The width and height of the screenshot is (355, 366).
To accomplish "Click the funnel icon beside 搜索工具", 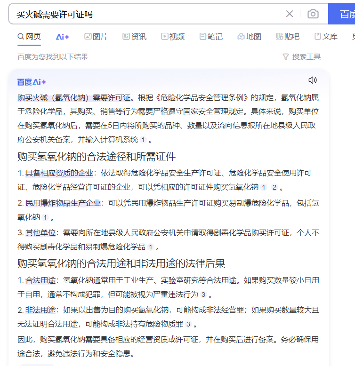I will coord(286,57).
